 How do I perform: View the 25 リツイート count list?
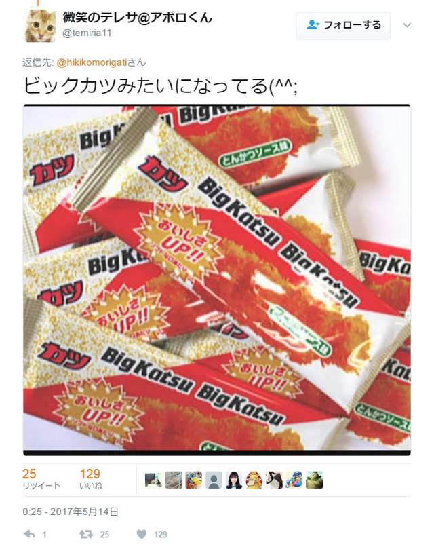pyautogui.click(x=41, y=479)
